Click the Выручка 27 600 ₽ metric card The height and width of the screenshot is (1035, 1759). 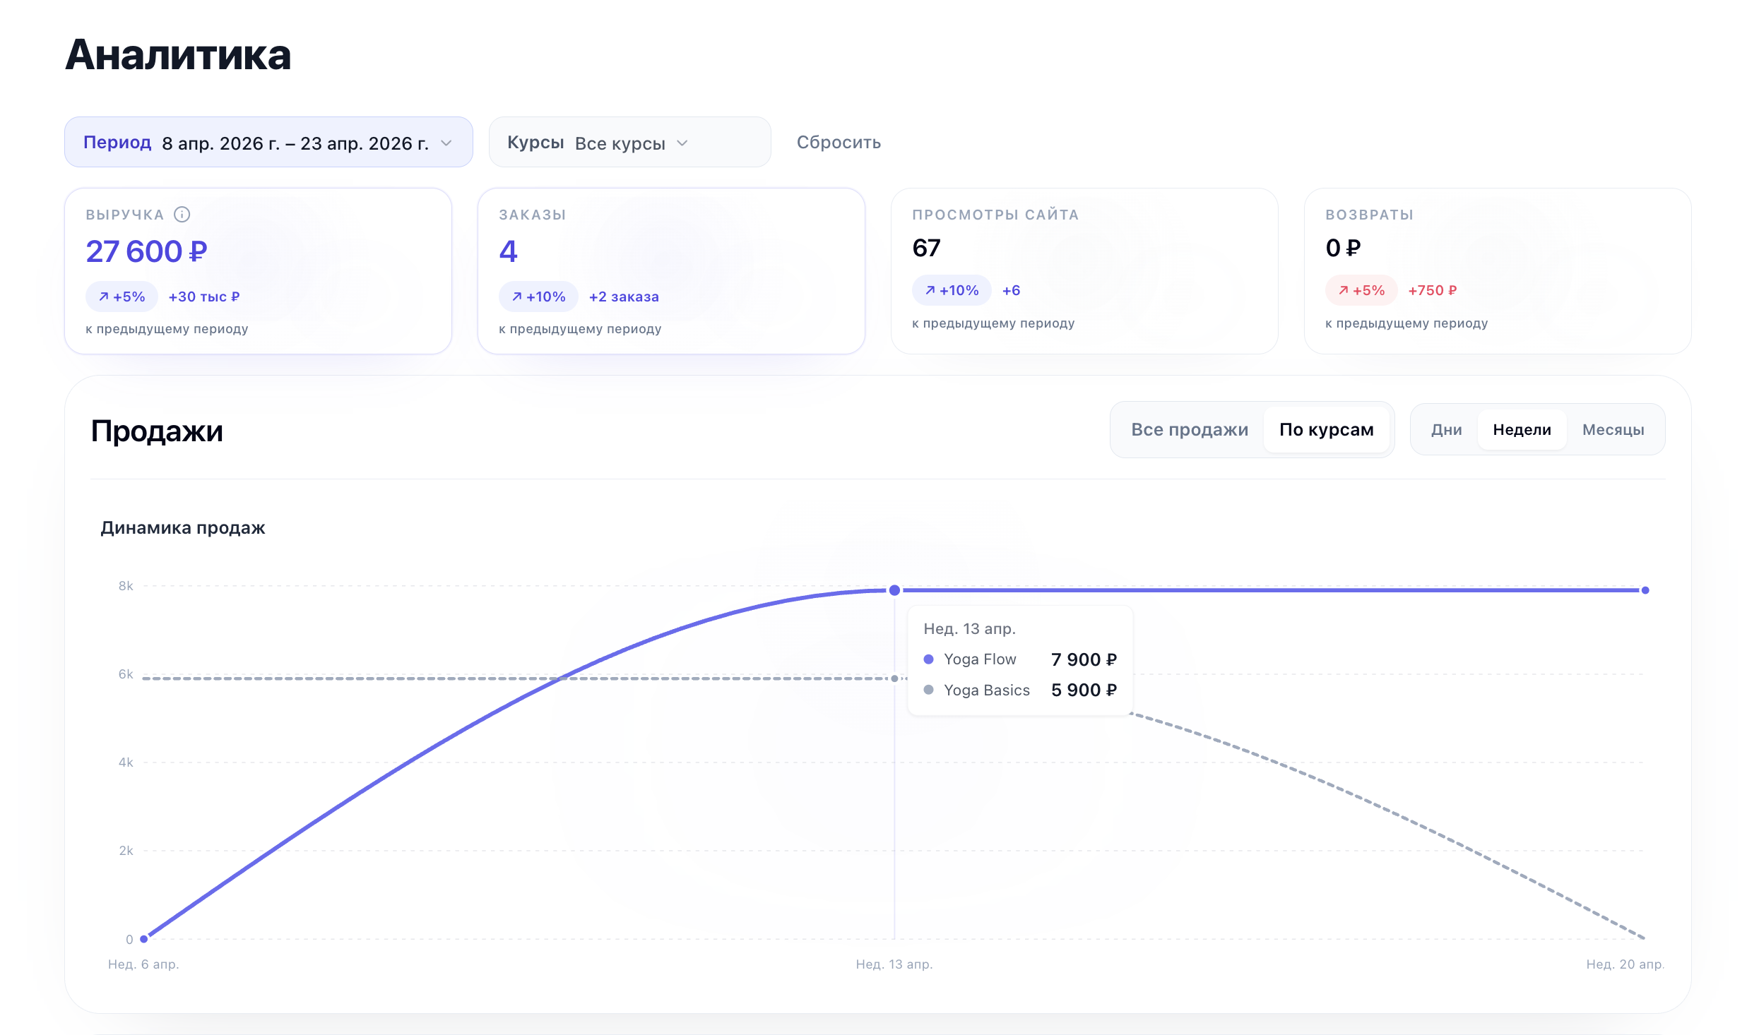(x=258, y=271)
